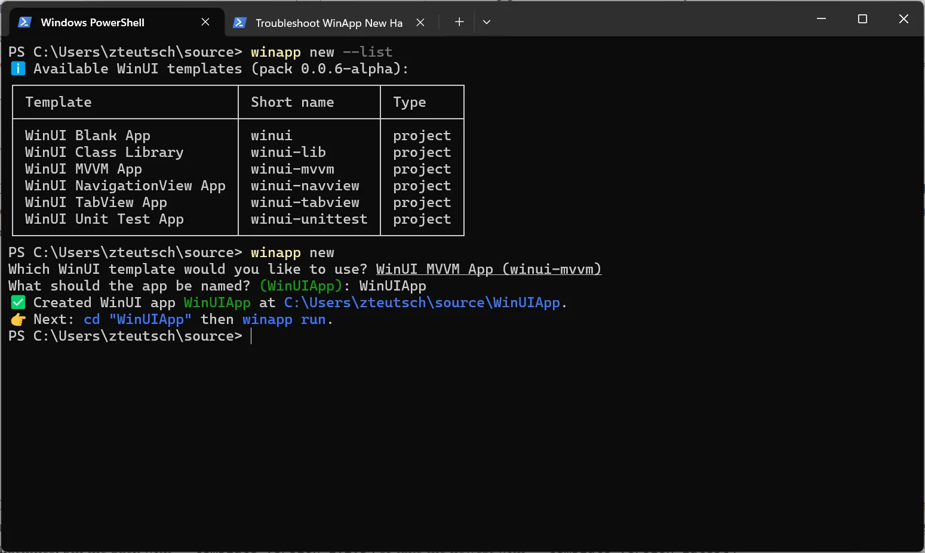Screen dimensions: 925x553
Task: Close the terminal window
Action: [x=904, y=19]
